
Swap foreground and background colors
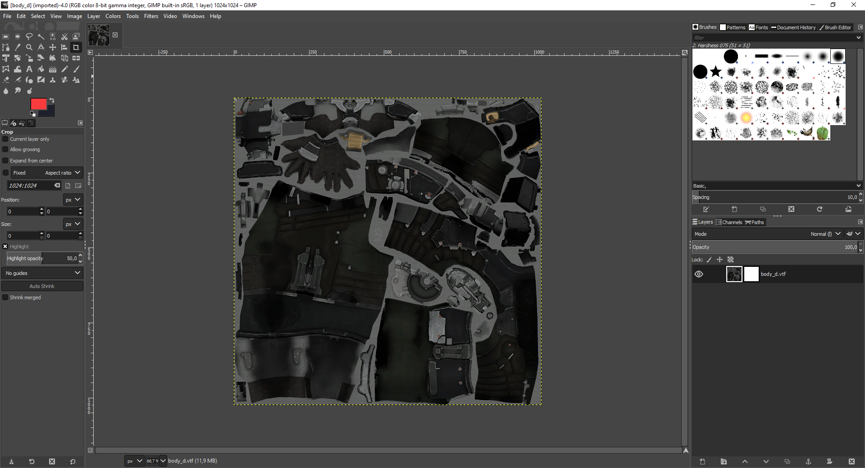[52, 100]
